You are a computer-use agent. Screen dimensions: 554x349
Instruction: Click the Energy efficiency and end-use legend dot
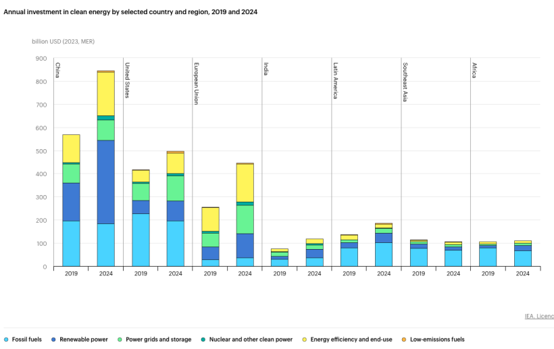[x=305, y=340]
